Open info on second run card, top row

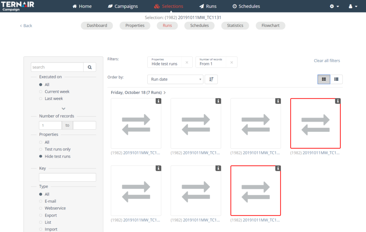pyautogui.click(x=218, y=101)
